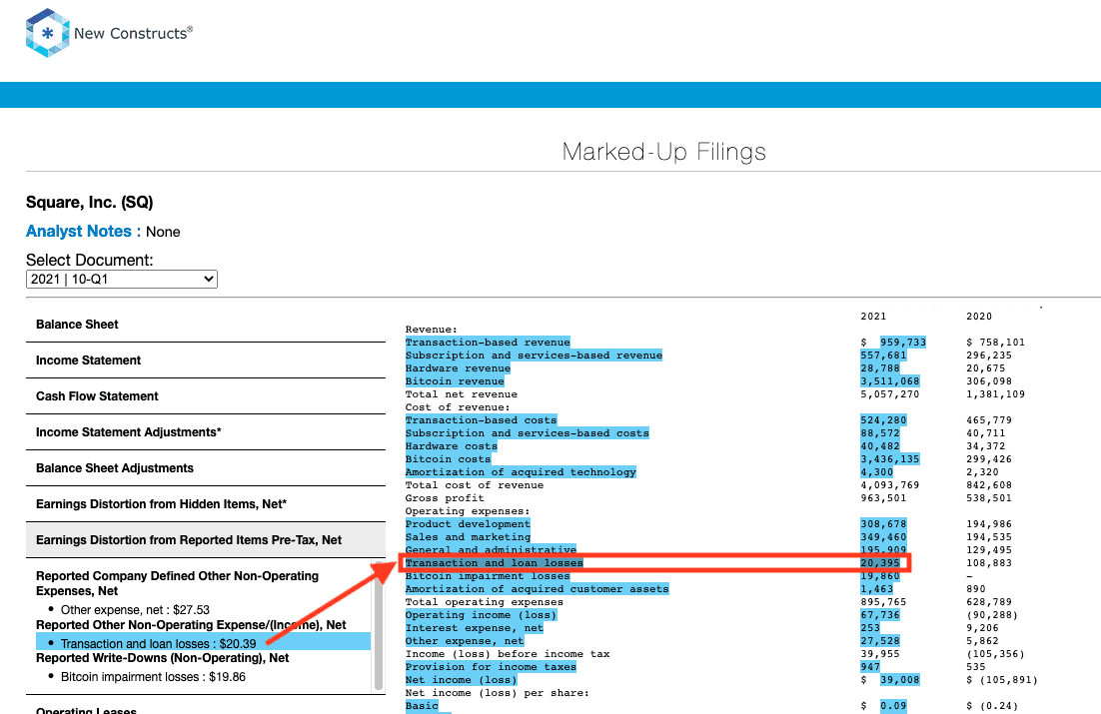Click Transaction and loan losses filing line
The height and width of the screenshot is (714, 1101).
point(495,563)
